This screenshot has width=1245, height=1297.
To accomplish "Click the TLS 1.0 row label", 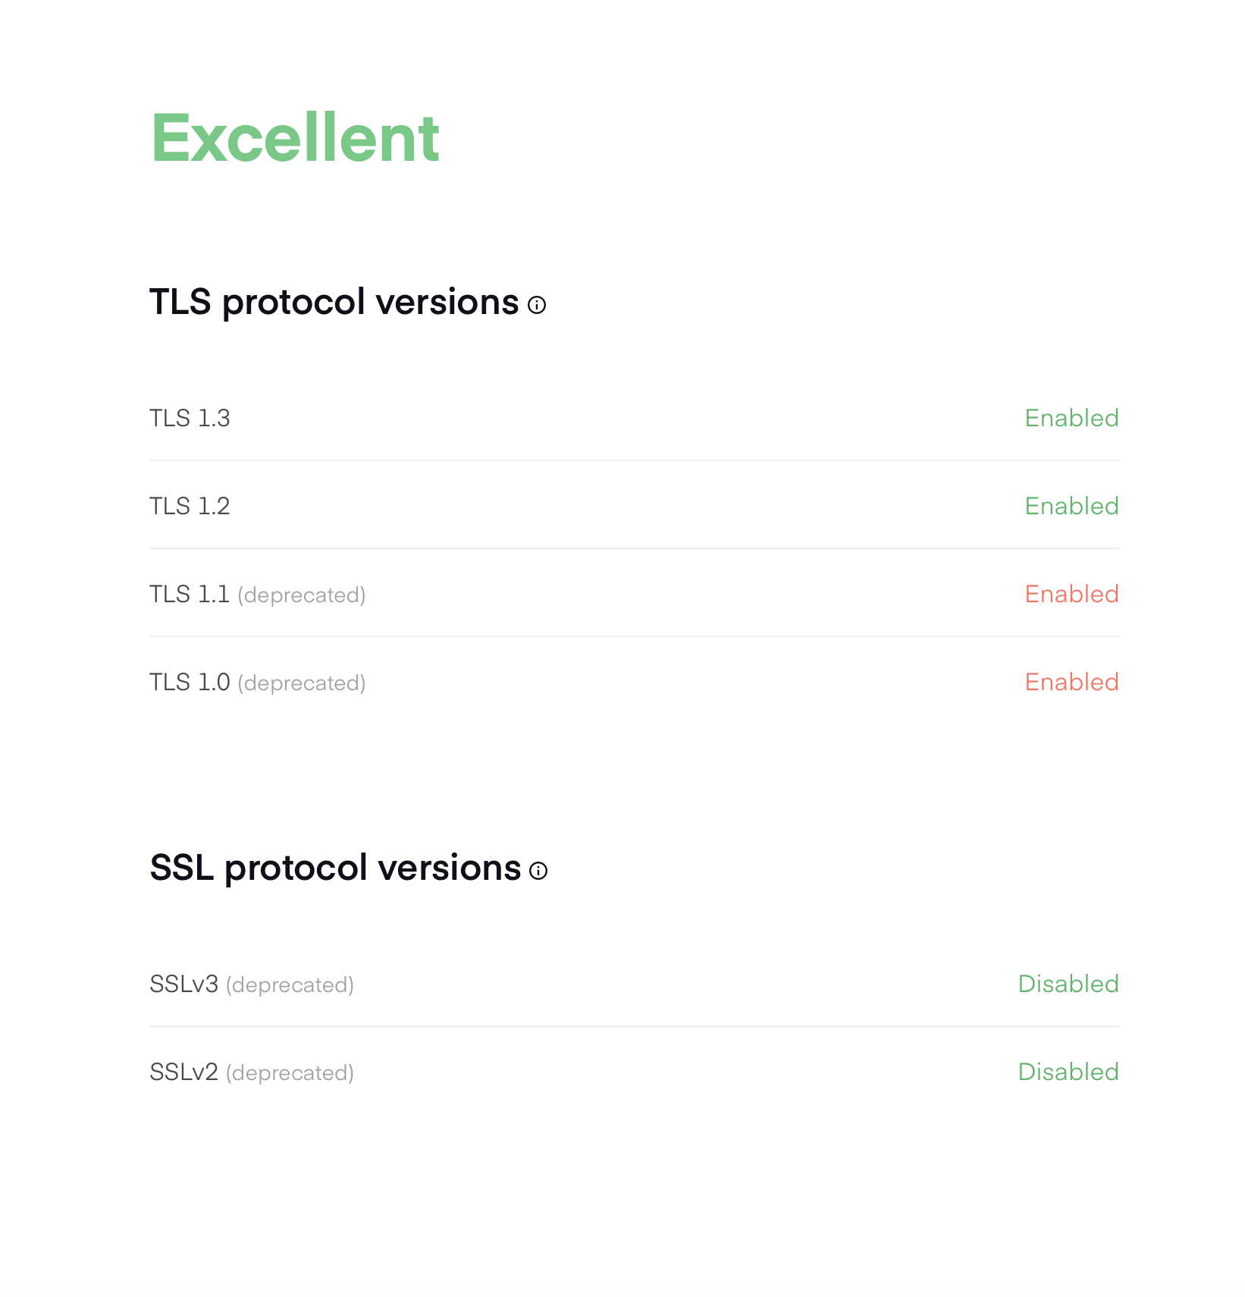I will click(x=190, y=682).
